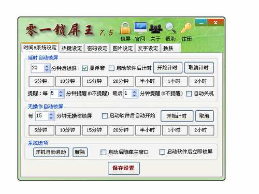Click the 保存设置 button
Screen dimensions: 259x194
pos(124,168)
